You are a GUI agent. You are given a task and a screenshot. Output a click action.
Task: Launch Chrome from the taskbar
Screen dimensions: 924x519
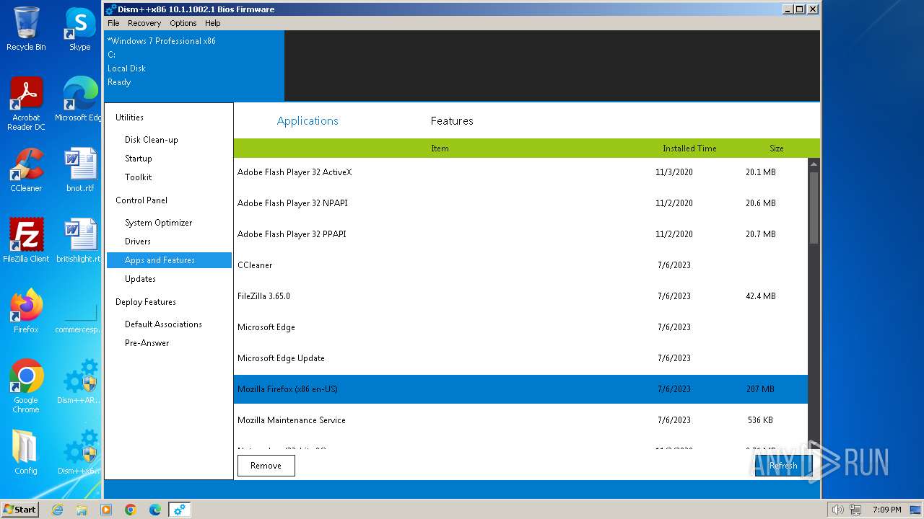pyautogui.click(x=131, y=510)
